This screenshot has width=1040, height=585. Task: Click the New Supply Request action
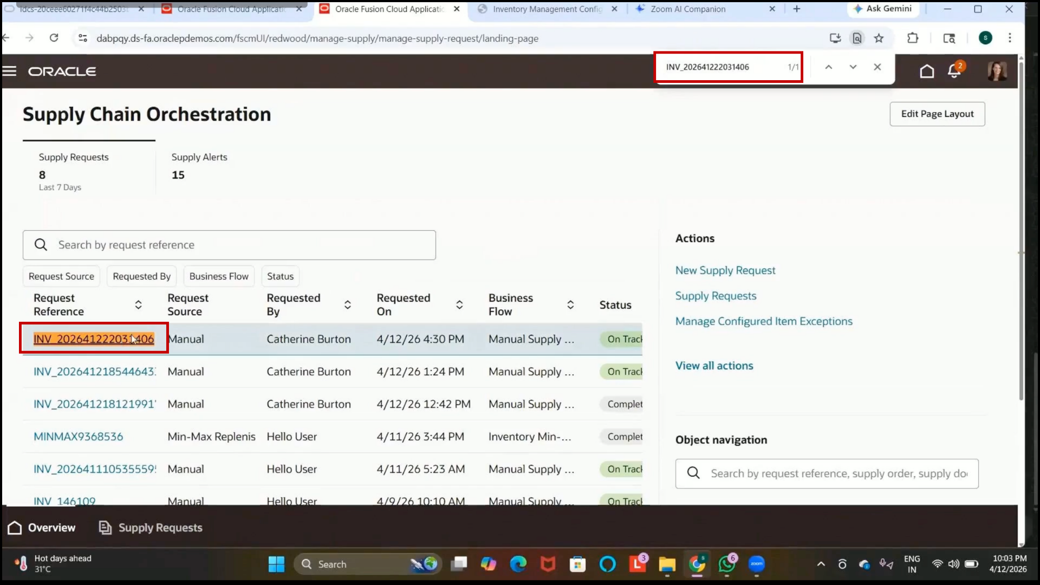tap(725, 270)
